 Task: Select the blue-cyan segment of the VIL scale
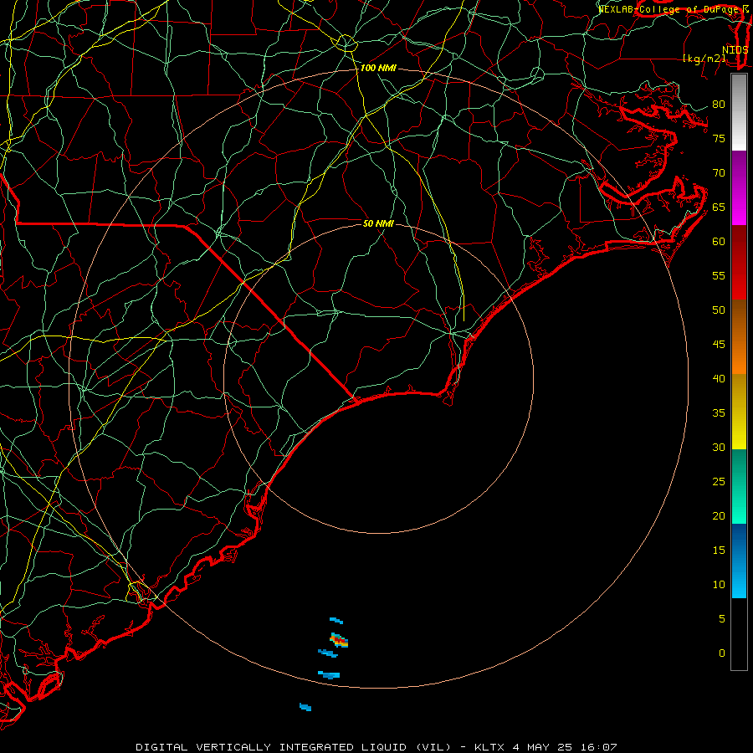tap(739, 561)
